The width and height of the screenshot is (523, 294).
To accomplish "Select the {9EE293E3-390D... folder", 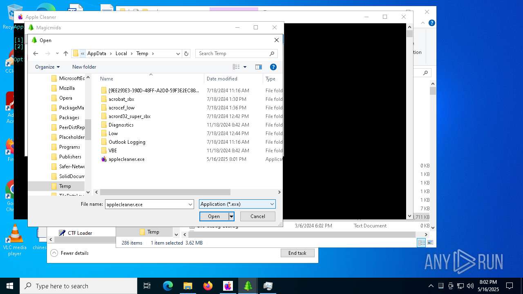I will [154, 91].
